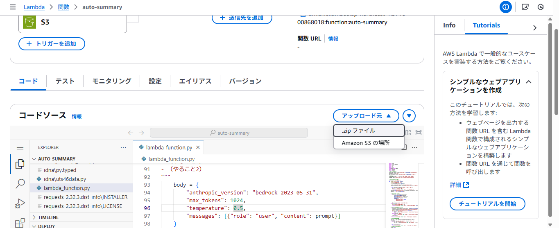Screen dimensions: 559x228
Task: Open the Run and Debug view
Action: pos(20,203)
